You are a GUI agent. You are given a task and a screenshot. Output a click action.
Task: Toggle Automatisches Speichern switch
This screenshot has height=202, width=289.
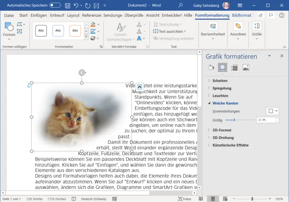click(x=55, y=5)
